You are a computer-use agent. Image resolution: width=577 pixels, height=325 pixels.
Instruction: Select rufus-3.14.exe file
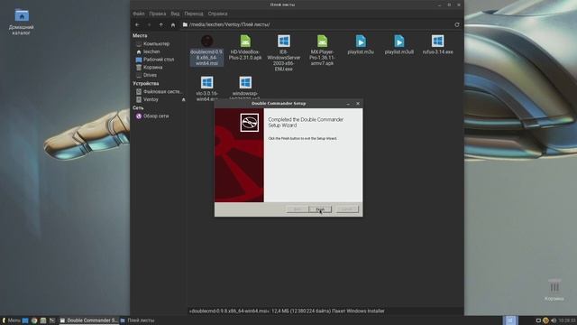tap(437, 44)
